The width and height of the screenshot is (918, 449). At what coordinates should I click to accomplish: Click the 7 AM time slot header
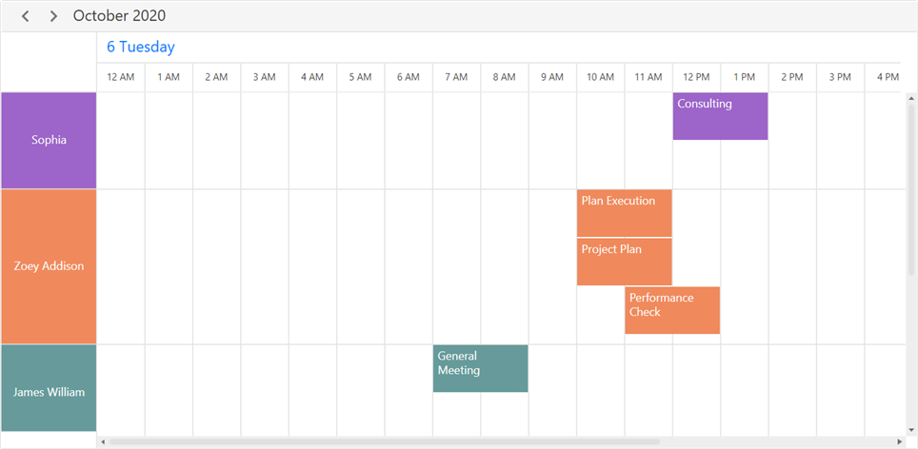[x=456, y=77]
